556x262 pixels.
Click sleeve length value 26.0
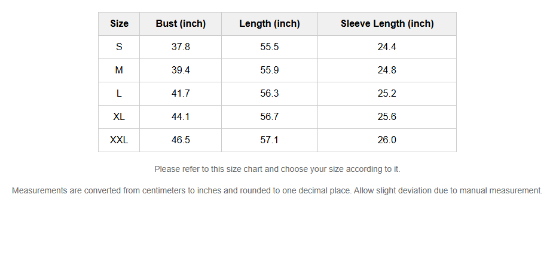387,140
